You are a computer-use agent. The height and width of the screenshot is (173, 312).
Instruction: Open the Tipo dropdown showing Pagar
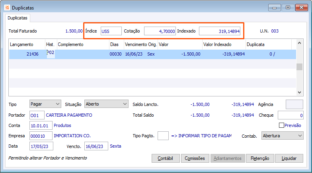click(x=45, y=104)
